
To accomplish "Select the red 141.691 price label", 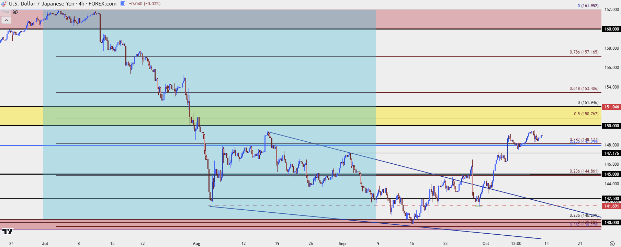I will (x=611, y=206).
